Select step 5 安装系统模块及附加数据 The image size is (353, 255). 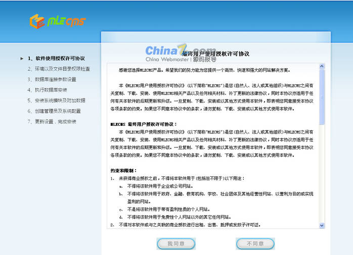pyautogui.click(x=57, y=100)
